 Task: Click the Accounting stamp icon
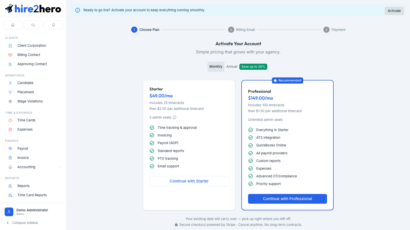pyautogui.click(x=10, y=167)
